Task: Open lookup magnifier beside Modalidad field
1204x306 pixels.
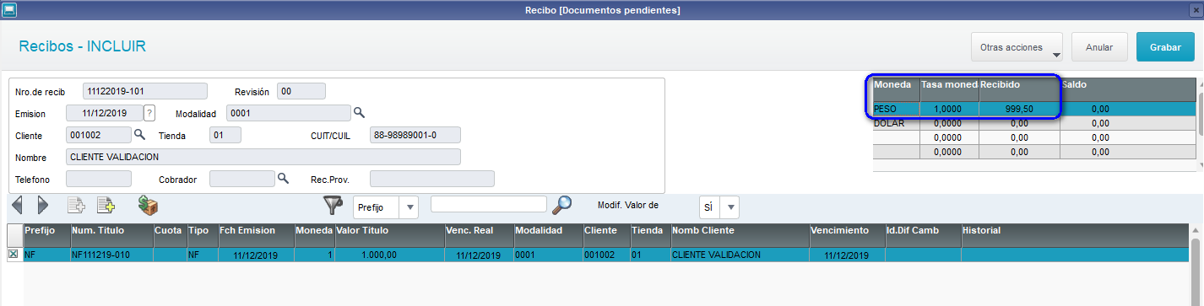Action: point(359,113)
